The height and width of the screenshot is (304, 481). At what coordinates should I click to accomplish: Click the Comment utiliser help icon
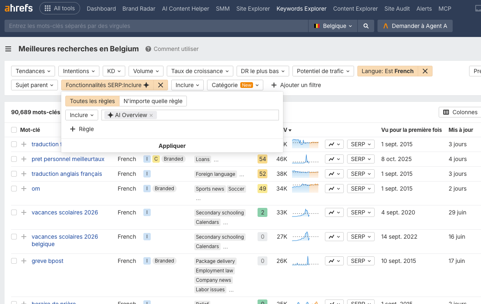tap(148, 49)
